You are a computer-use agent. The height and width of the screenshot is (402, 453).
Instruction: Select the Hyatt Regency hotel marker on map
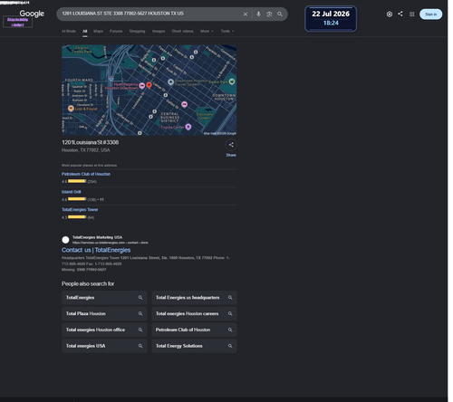tap(141, 86)
